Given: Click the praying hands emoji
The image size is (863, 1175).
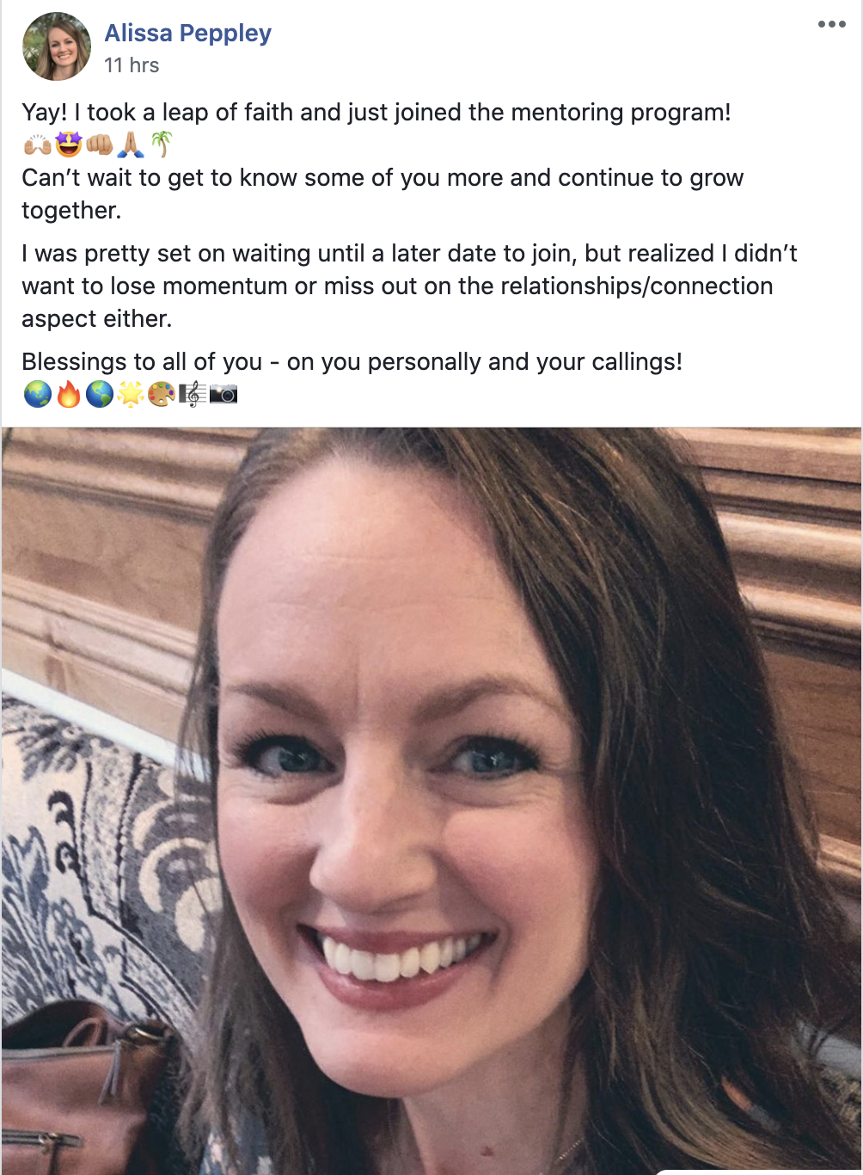Looking at the screenshot, I should 131,145.
